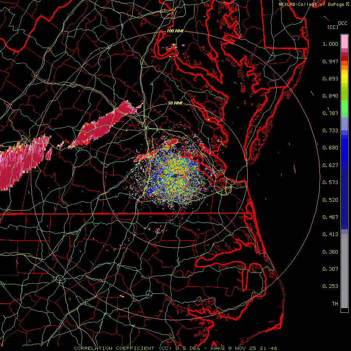Viewport: 351px width, 351px height.
Task: Click the CORRELATION COEFFICIENT (CC) caption text
Action: point(123,348)
